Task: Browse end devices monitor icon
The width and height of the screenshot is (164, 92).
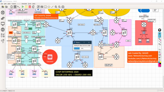Action: (3, 24)
